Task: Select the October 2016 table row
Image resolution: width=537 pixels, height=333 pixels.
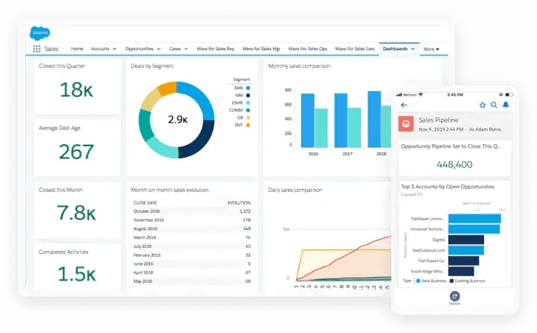Action: pos(192,211)
